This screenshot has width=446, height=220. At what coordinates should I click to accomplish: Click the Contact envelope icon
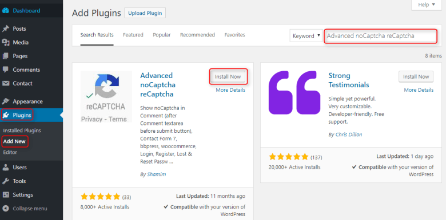click(x=5, y=83)
